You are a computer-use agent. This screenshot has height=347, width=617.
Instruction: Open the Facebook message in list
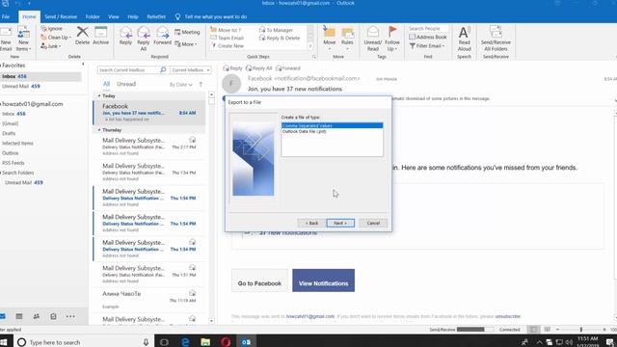149,113
